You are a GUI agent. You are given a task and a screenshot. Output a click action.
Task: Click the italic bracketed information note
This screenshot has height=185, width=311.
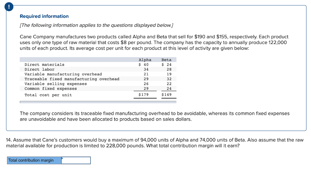tap(97, 25)
